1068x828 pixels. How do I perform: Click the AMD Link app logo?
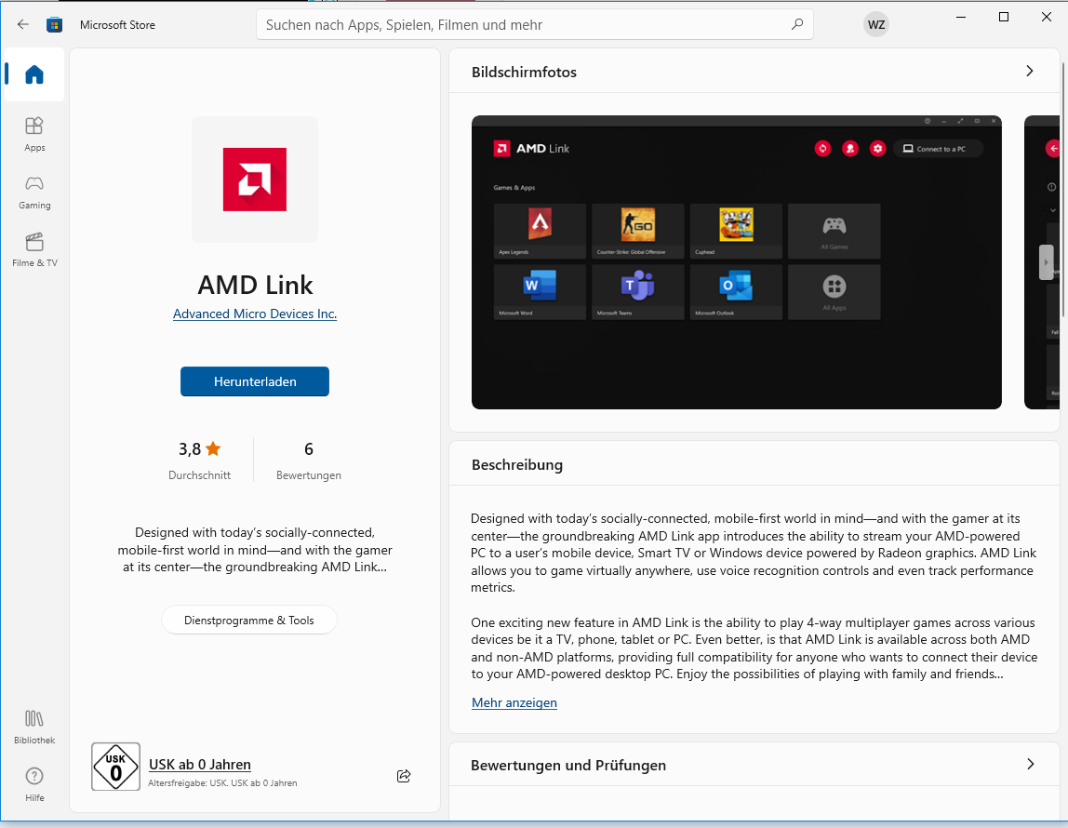coord(255,180)
